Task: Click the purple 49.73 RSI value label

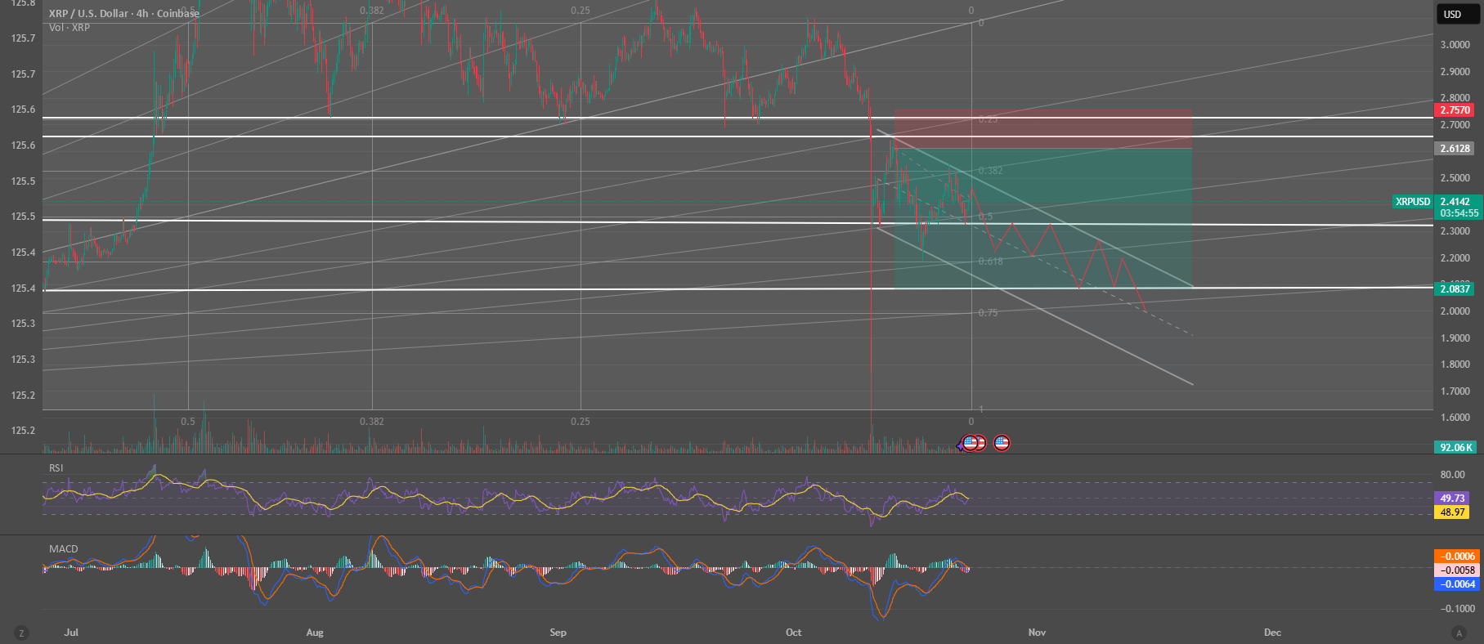Action: click(x=1452, y=499)
